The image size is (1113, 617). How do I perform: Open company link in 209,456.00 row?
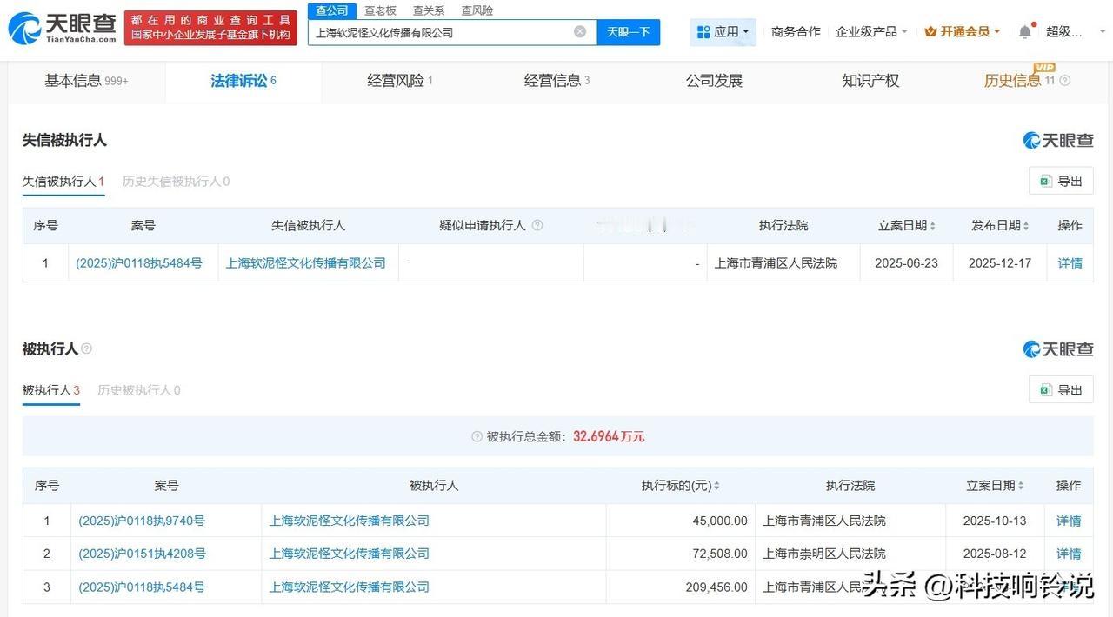[350, 587]
